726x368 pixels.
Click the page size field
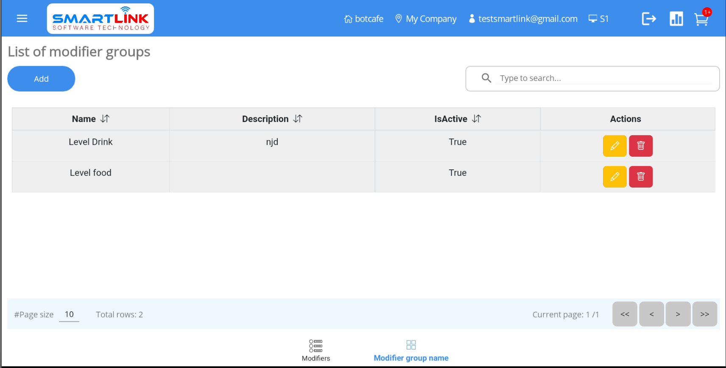pyautogui.click(x=69, y=315)
